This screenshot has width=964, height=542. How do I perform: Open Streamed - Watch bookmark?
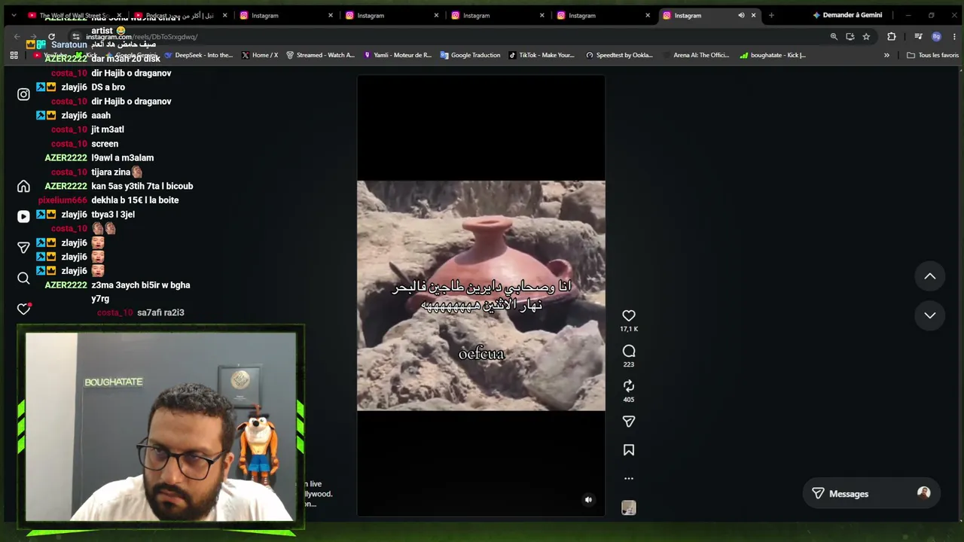point(320,55)
